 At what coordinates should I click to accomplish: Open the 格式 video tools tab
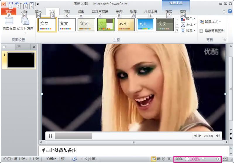(169, 11)
